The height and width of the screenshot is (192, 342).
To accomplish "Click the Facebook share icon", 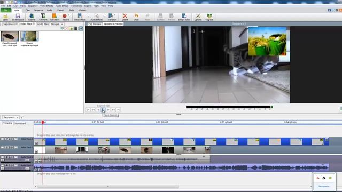I will pos(329,10).
